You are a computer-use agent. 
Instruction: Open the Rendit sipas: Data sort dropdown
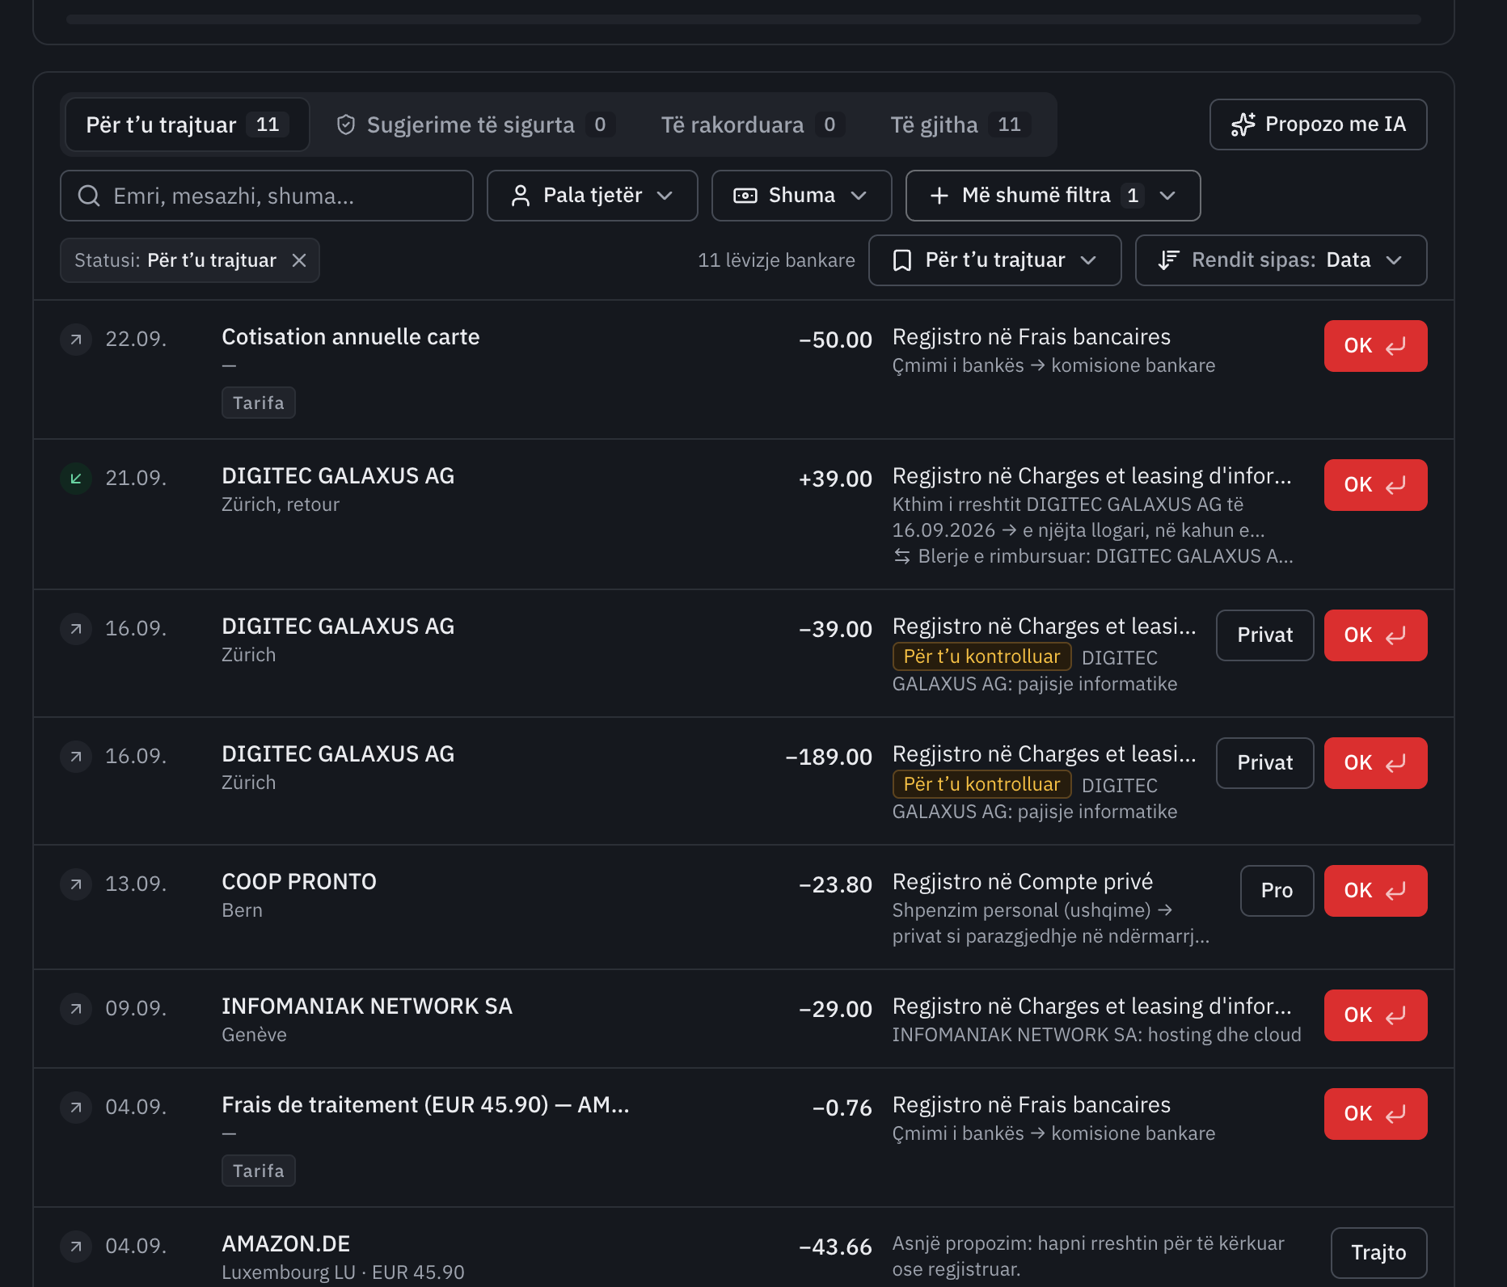point(1281,260)
